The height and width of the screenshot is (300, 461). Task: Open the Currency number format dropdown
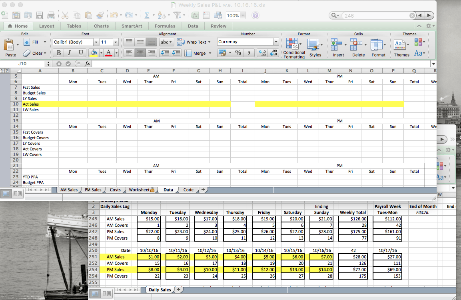[276, 42]
